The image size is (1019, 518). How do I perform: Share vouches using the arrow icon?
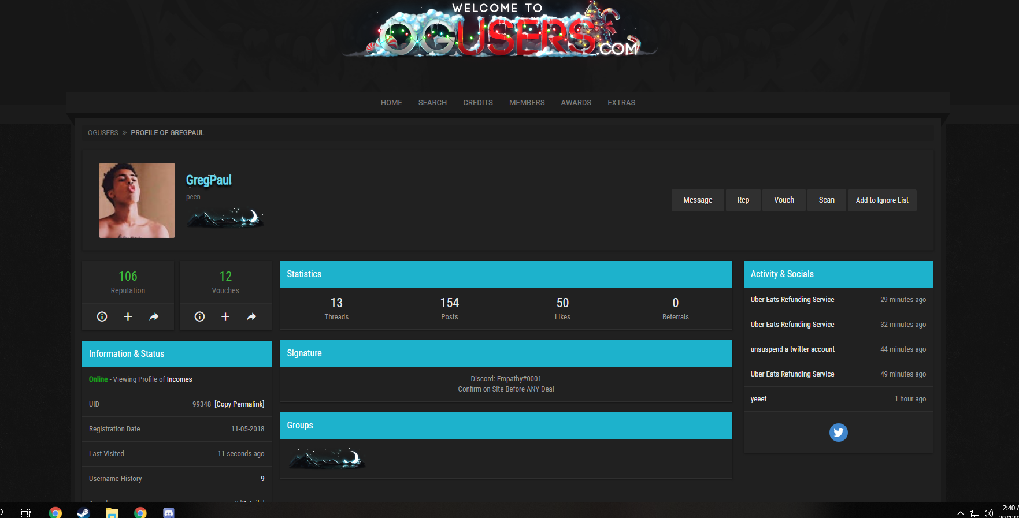(x=251, y=316)
